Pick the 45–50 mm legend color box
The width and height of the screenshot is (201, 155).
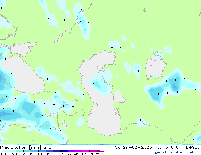[93, 151]
